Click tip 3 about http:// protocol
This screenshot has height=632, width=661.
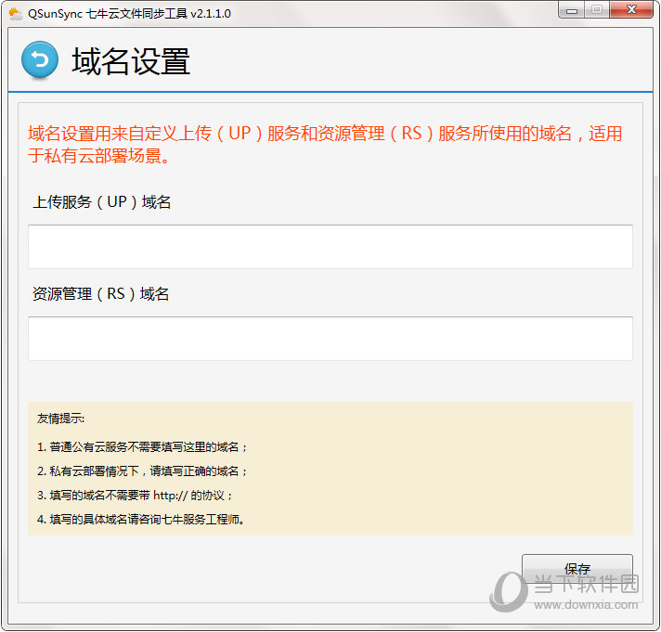[135, 495]
